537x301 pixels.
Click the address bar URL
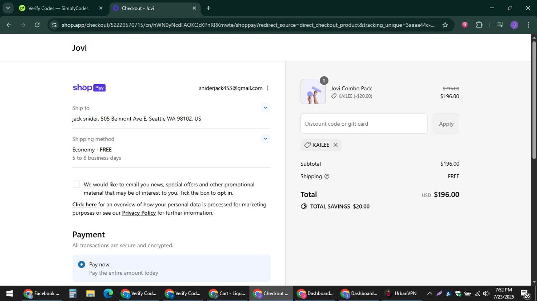tap(248, 25)
